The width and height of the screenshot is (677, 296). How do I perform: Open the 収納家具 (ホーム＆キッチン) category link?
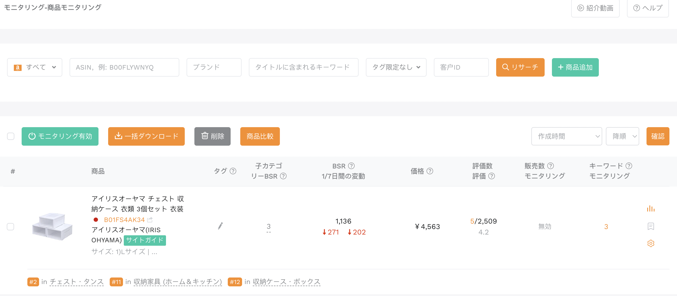pyautogui.click(x=178, y=282)
